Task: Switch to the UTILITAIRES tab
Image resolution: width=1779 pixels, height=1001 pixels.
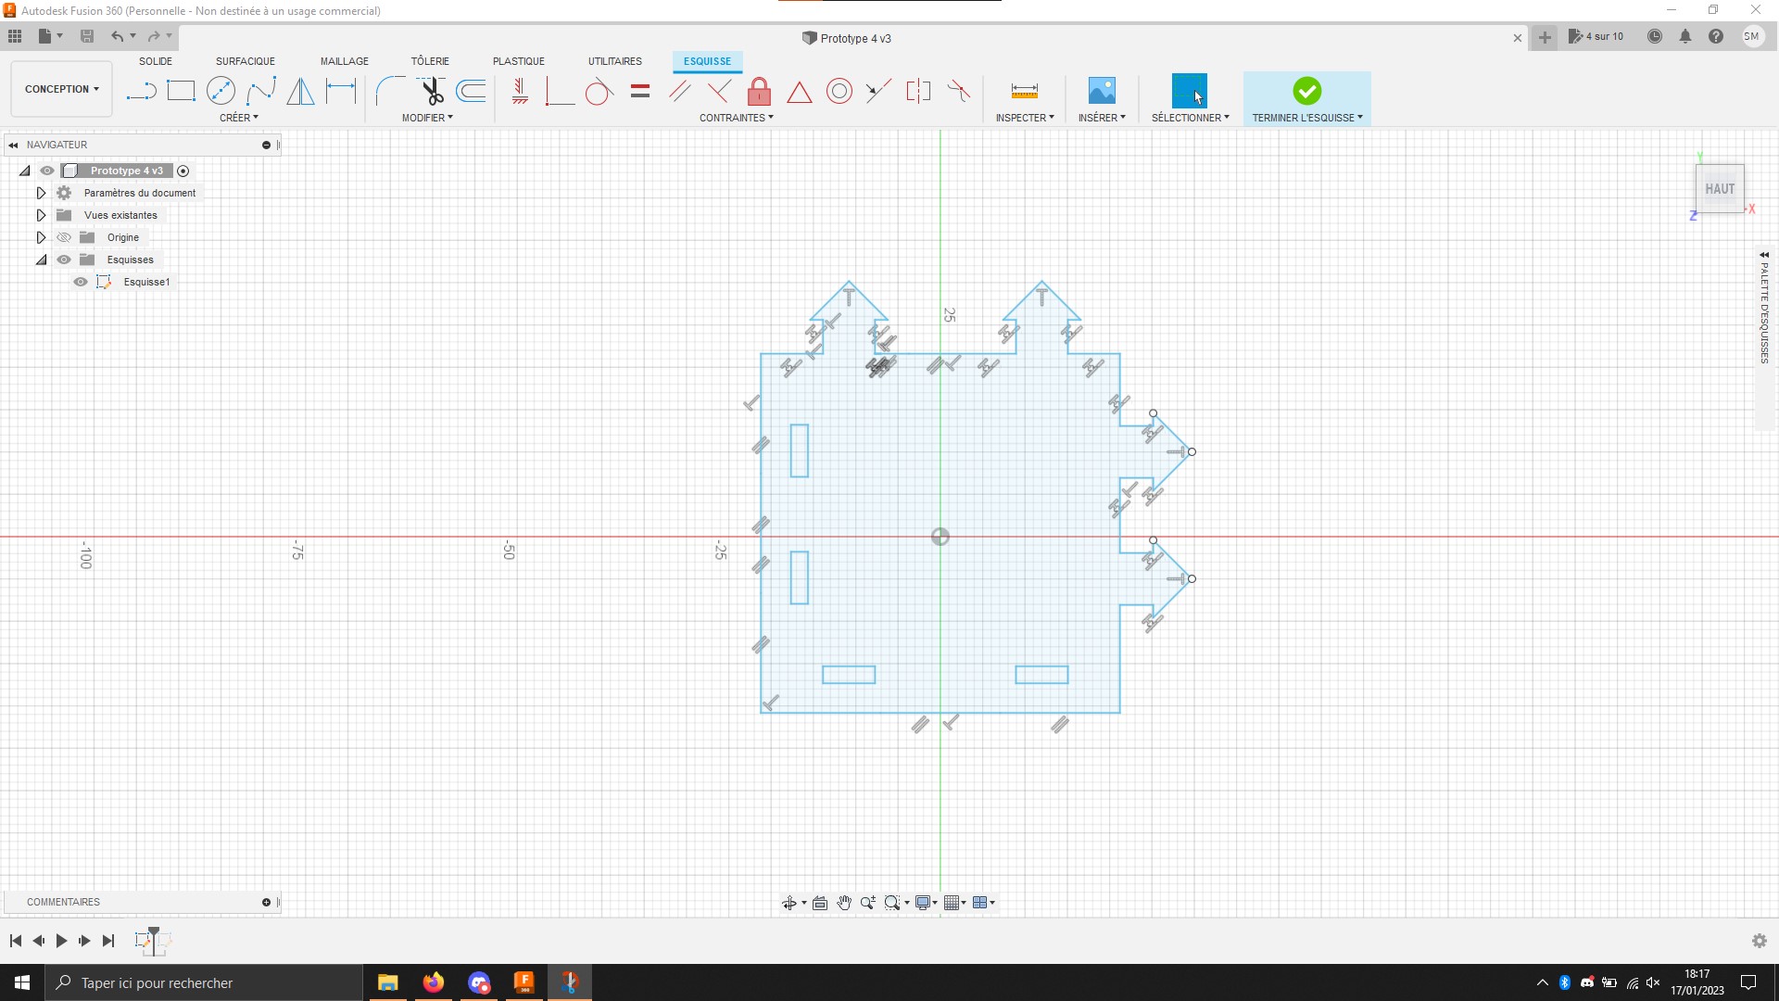Action: [x=615, y=61]
